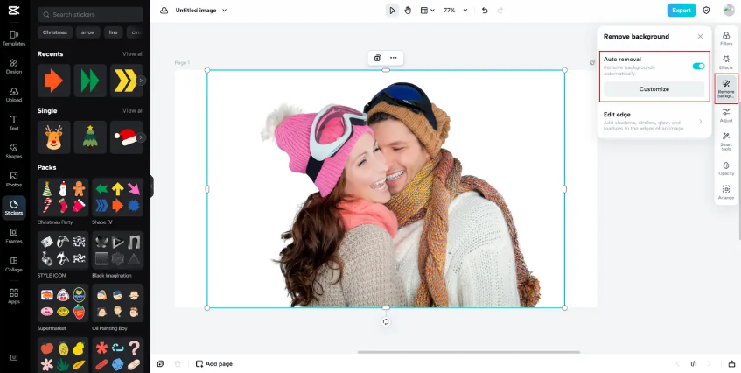Show more Single stickers with arrow
Image resolution: width=741 pixels, height=373 pixels.
pos(141,137)
